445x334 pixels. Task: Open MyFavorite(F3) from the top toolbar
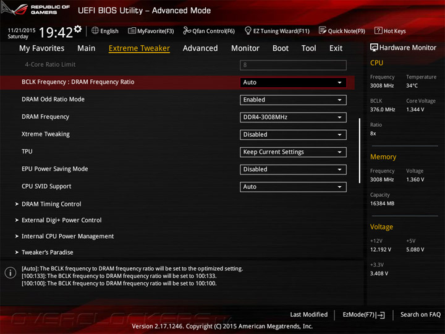(x=151, y=31)
